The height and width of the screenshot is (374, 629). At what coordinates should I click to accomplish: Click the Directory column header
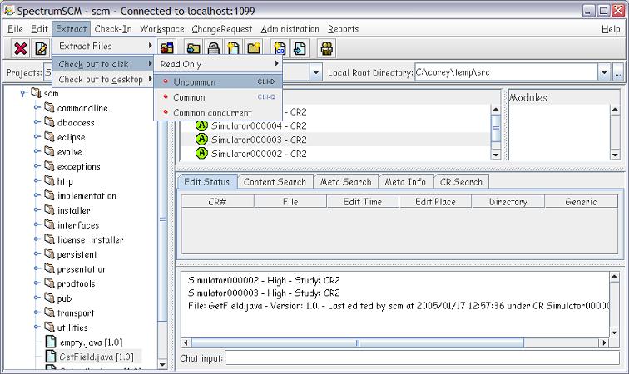point(508,202)
